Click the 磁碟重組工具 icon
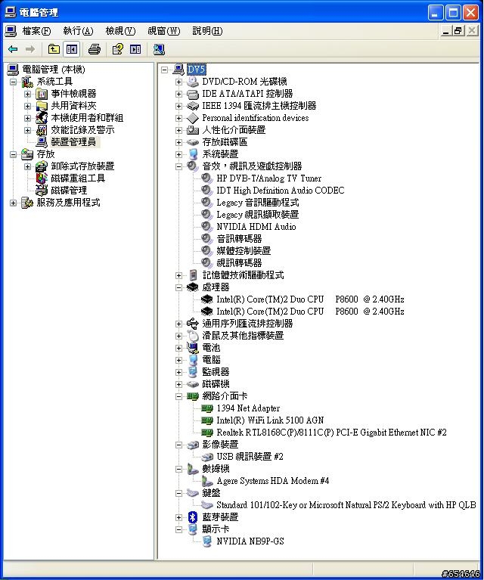Viewport: 484px width, 580px height. tap(42, 178)
